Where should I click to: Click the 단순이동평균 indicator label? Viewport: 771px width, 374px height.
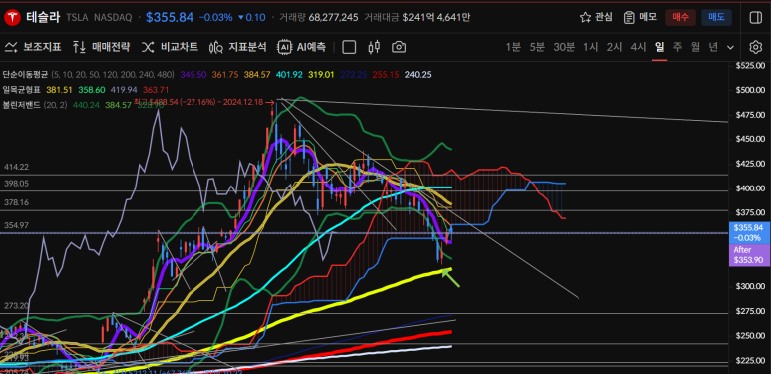pos(25,75)
